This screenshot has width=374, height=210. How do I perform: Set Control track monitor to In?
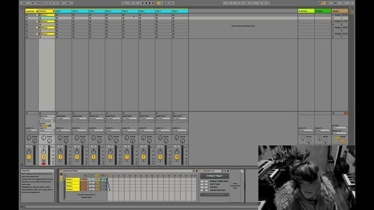(x=41, y=126)
